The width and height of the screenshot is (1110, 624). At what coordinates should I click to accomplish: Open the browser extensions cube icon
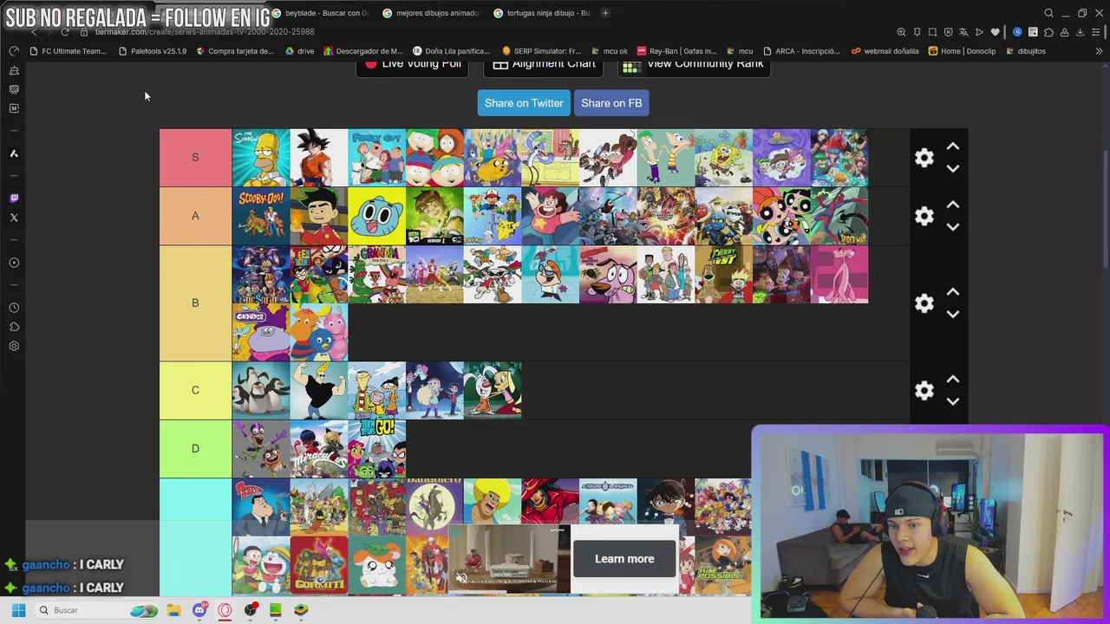pos(1048,32)
